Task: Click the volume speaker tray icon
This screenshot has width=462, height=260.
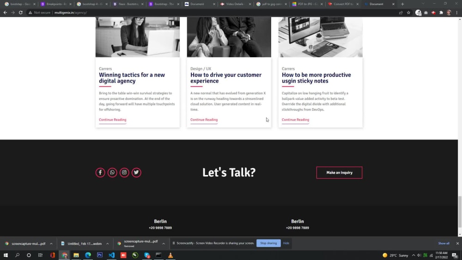Action: pyautogui.click(x=419, y=255)
